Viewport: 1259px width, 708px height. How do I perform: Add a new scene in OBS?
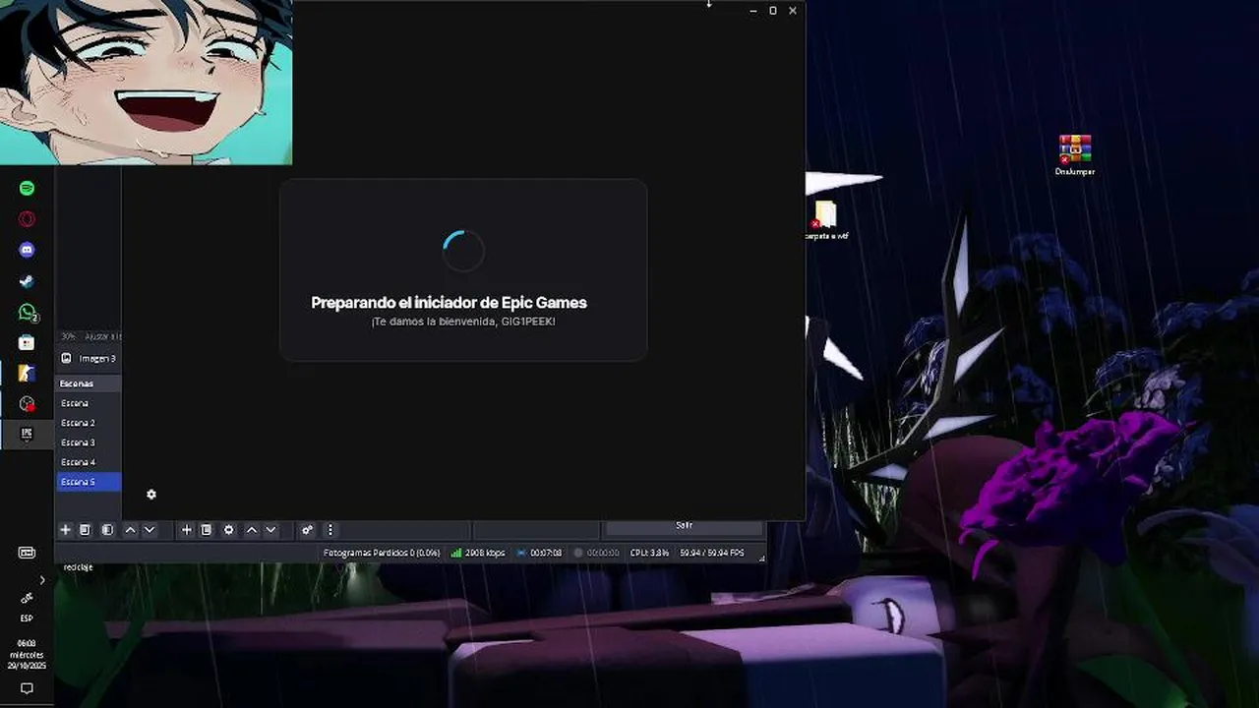(x=65, y=530)
